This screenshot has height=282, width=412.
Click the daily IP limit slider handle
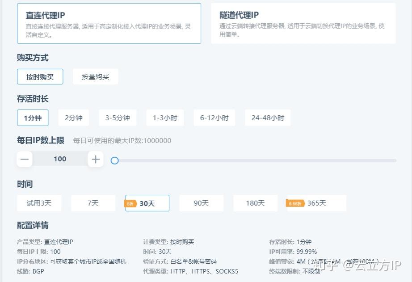coord(115,160)
